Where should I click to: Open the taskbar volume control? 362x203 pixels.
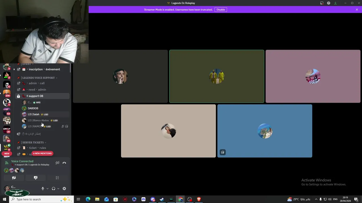tap(329, 199)
